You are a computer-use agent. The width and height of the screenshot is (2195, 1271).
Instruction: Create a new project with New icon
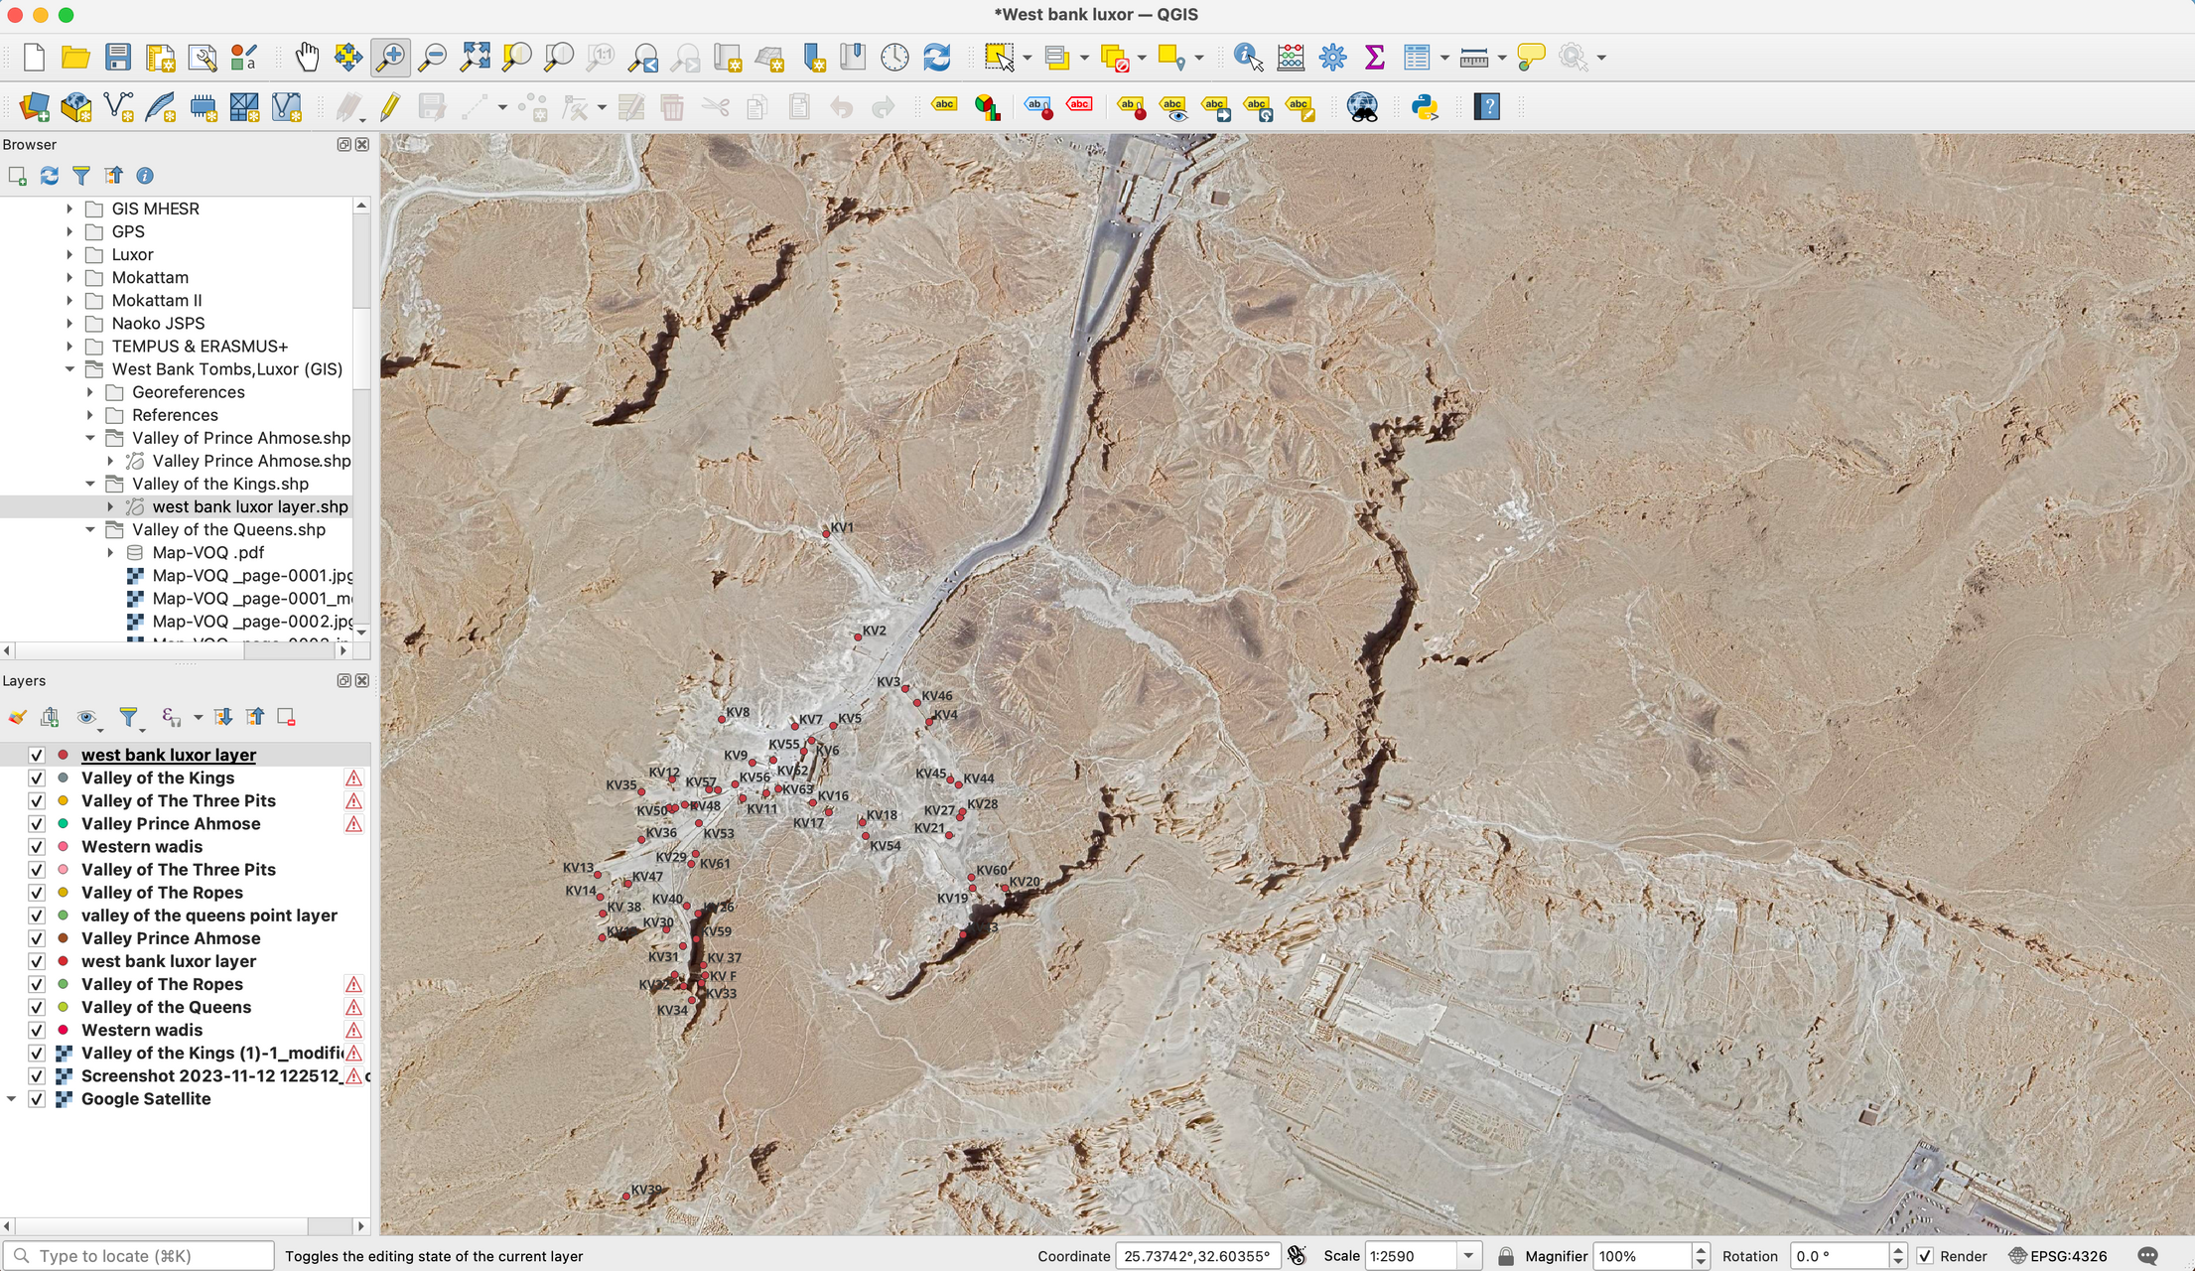click(x=34, y=58)
